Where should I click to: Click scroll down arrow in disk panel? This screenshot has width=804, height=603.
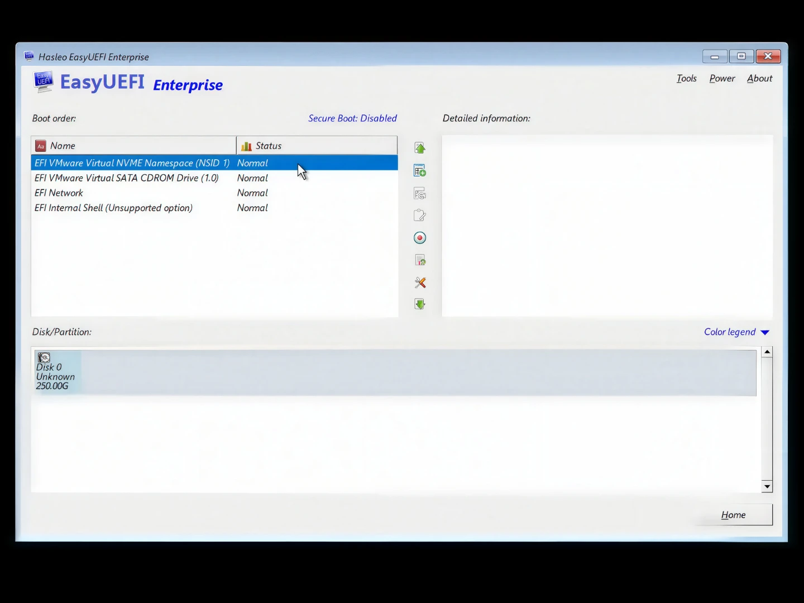click(767, 487)
